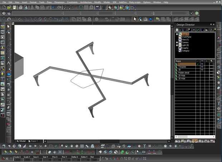Click the grid pattern icon in bottom 3D toolbar
222x162 pixels.
(82, 146)
